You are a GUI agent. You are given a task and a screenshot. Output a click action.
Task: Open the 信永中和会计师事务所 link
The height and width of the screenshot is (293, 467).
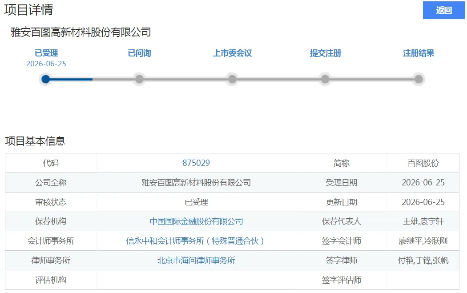(195, 241)
